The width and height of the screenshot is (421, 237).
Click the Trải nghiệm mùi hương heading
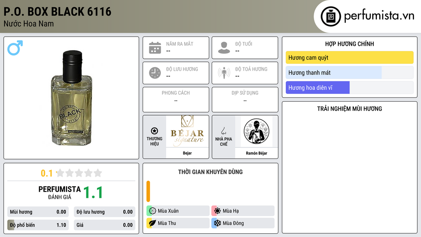pos(349,109)
